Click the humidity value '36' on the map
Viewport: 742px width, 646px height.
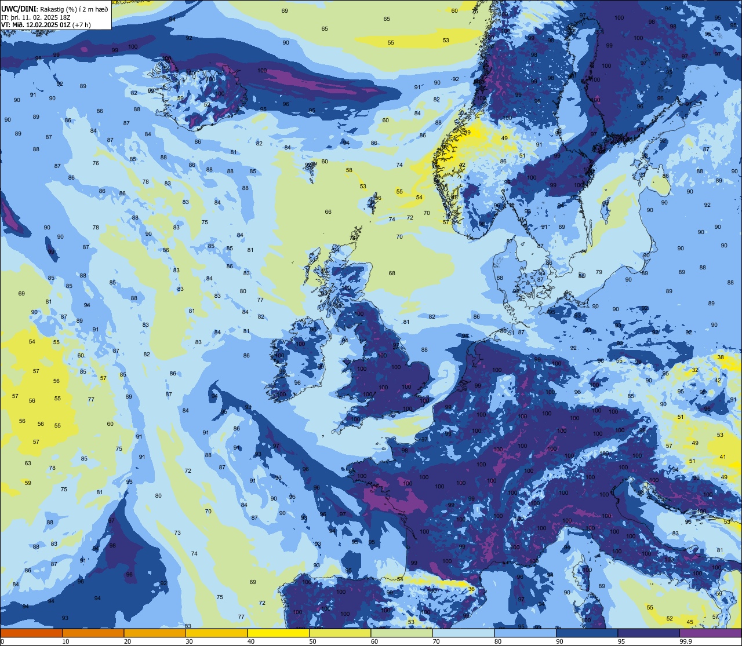(x=471, y=589)
